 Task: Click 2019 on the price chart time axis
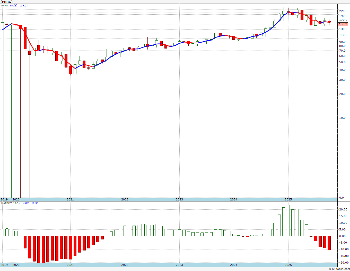point(4,199)
